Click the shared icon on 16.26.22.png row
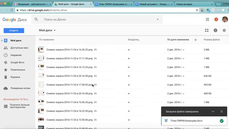 (96, 49)
